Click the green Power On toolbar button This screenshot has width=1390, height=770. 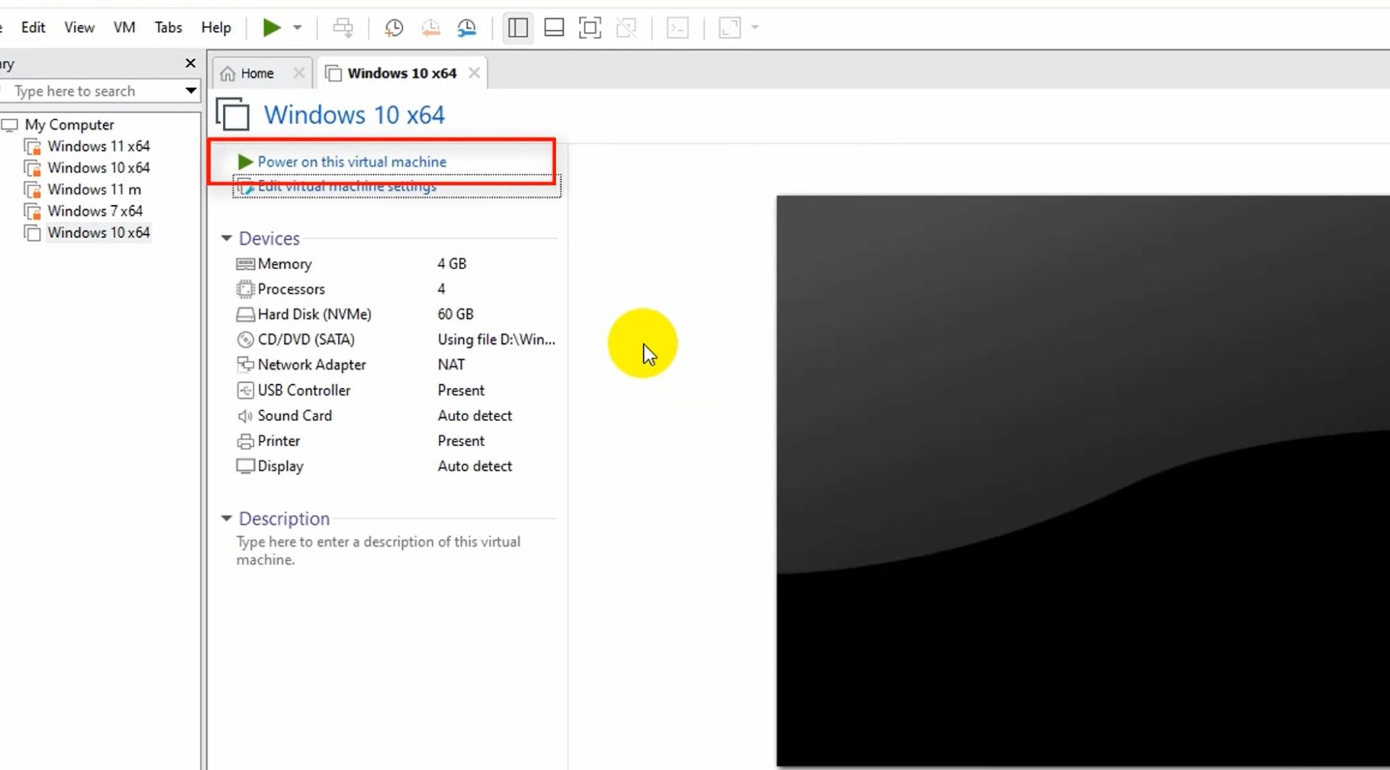[271, 28]
